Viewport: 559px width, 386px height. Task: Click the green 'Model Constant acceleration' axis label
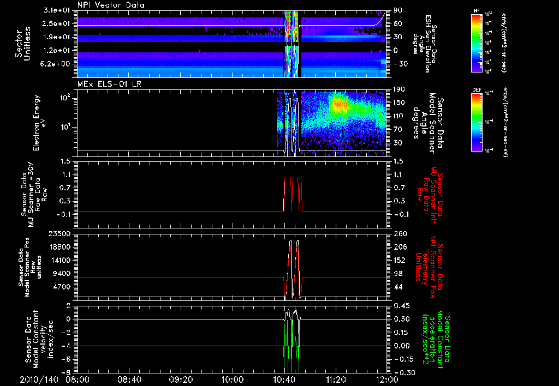(x=437, y=338)
